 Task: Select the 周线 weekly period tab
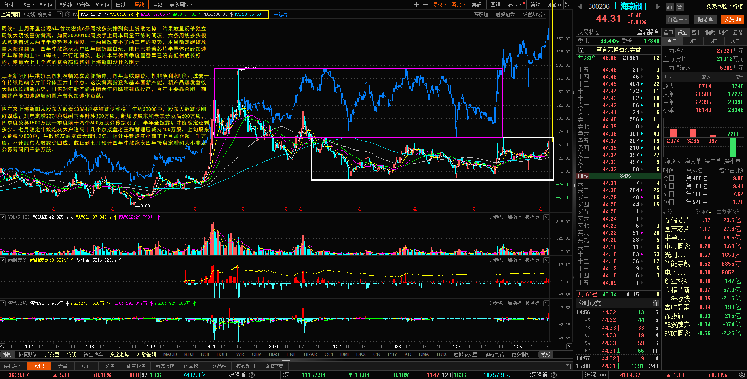(x=139, y=5)
